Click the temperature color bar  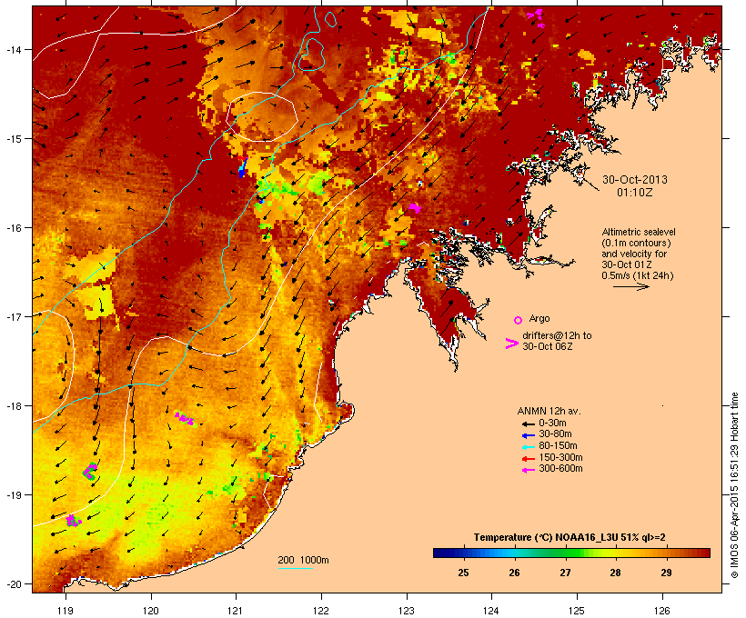click(571, 553)
